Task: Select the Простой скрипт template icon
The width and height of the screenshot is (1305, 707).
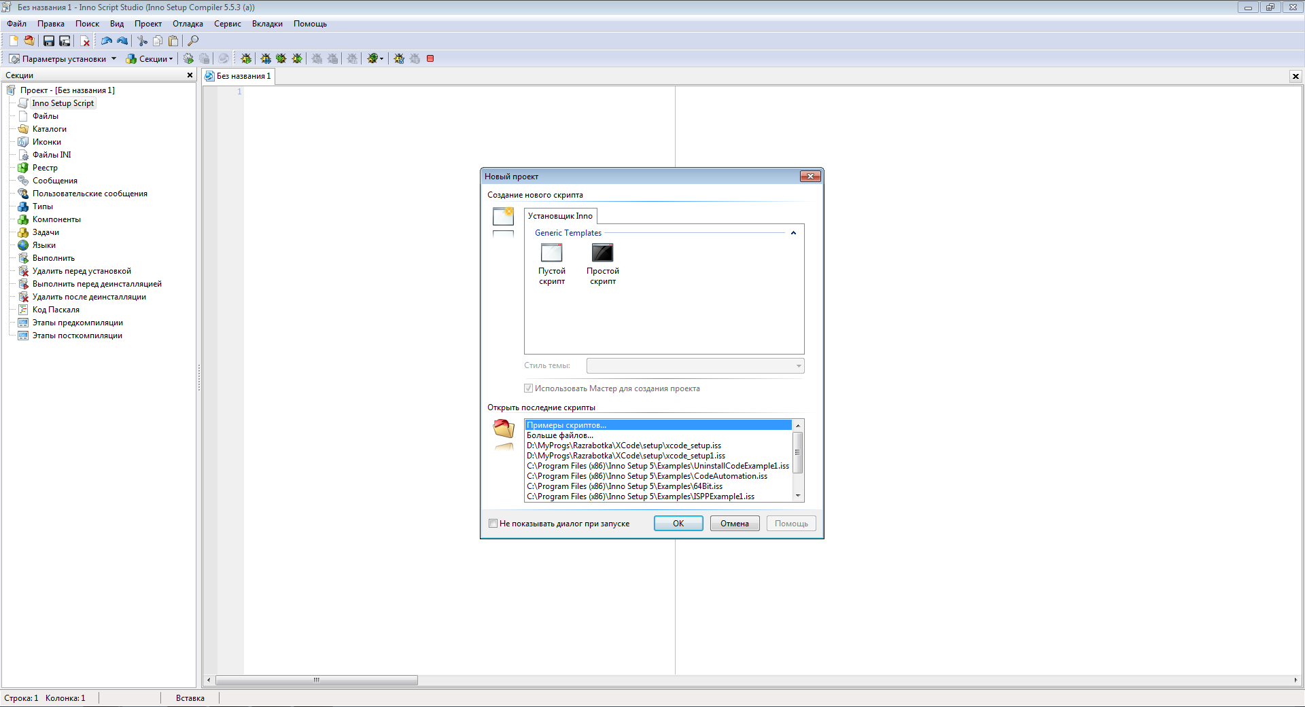Action: (602, 253)
